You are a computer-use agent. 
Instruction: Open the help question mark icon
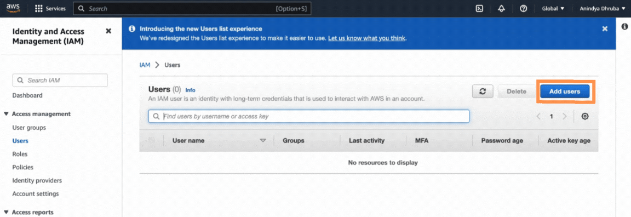pos(524,8)
